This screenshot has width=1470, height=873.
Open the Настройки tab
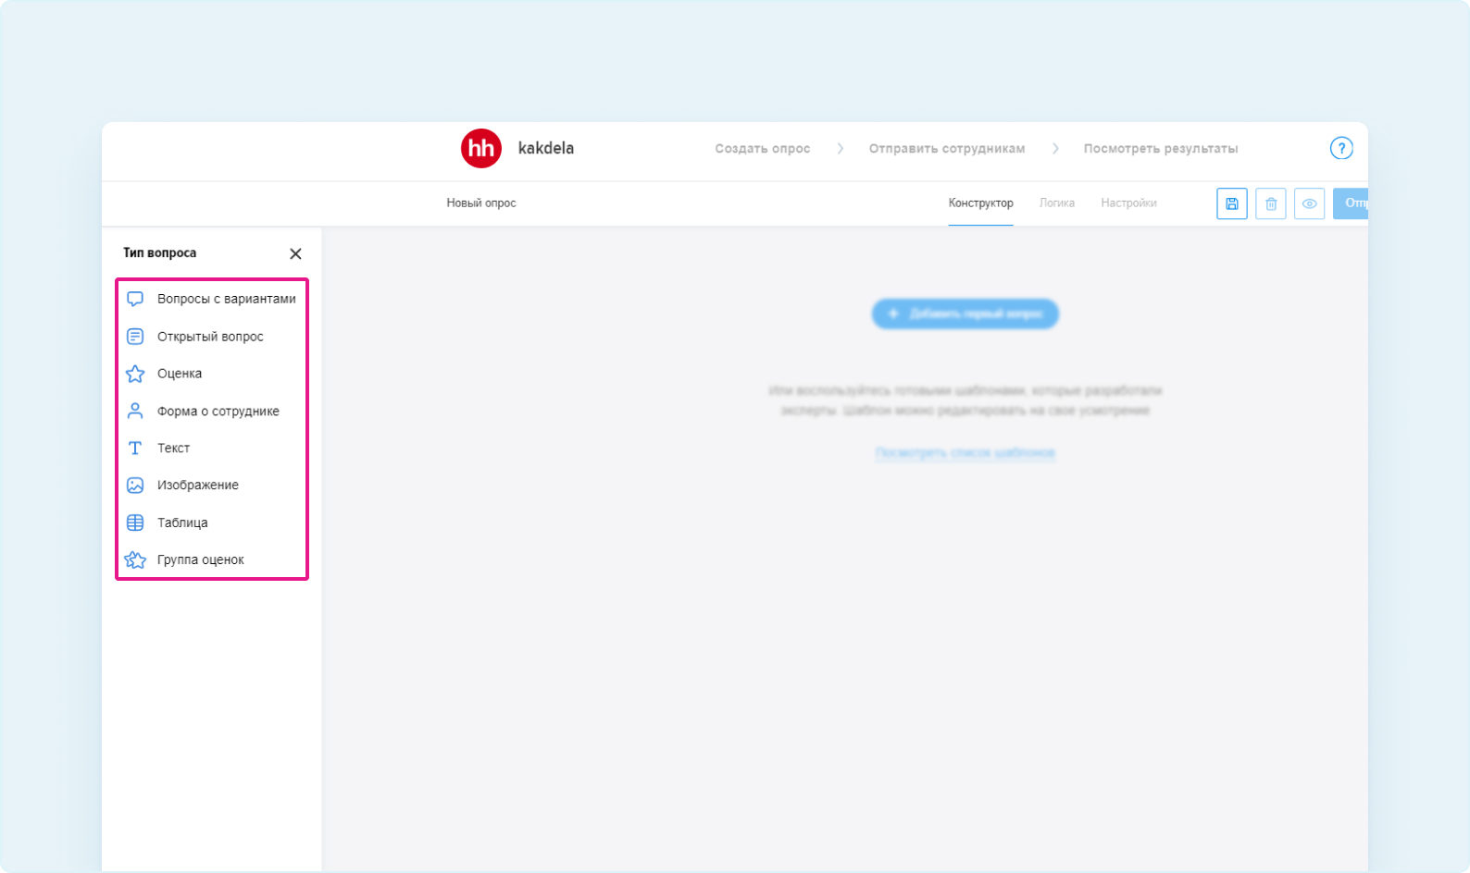coord(1128,203)
